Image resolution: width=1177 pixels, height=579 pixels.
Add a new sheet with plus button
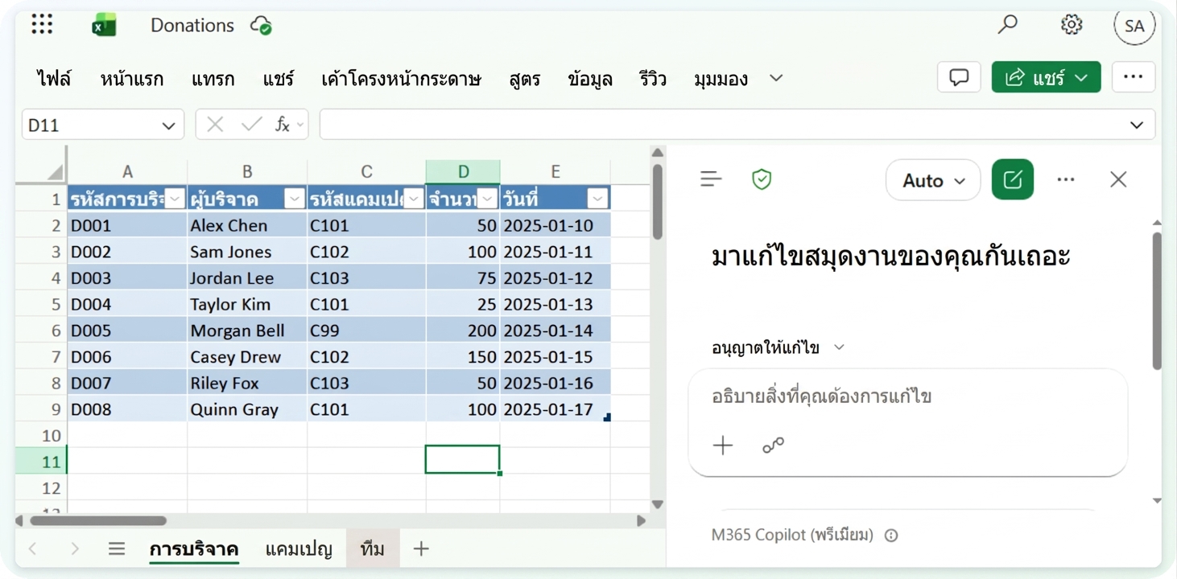421,548
